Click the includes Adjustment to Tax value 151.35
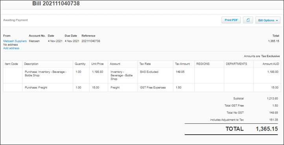The width and height of the screenshot is (284, 145). [274, 120]
